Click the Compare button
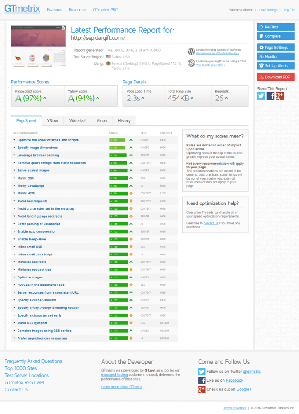Screen dimensions: 299x414 [276, 36]
